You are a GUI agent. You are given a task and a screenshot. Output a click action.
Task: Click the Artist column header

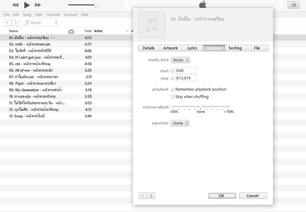(98, 31)
